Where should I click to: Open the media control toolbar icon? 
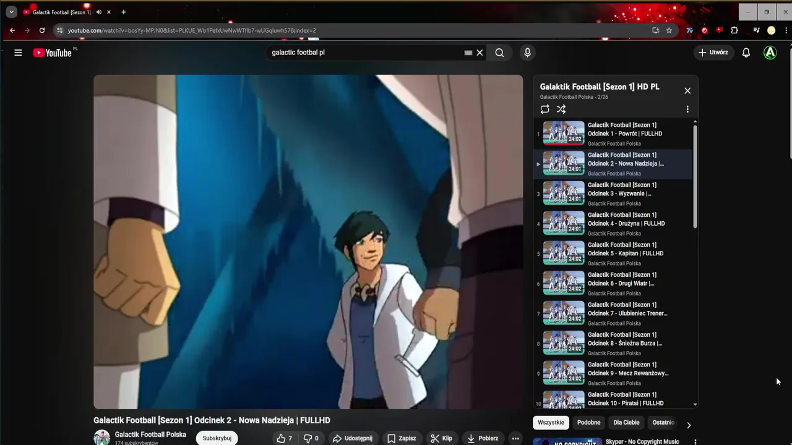pos(756,30)
